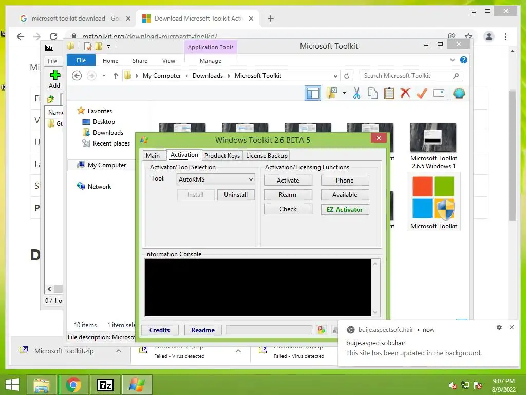Switch to Main tab in Windows Toolkit

tap(153, 155)
